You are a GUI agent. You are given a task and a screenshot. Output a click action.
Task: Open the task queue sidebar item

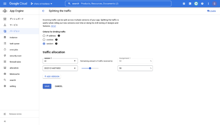tap(20, 43)
